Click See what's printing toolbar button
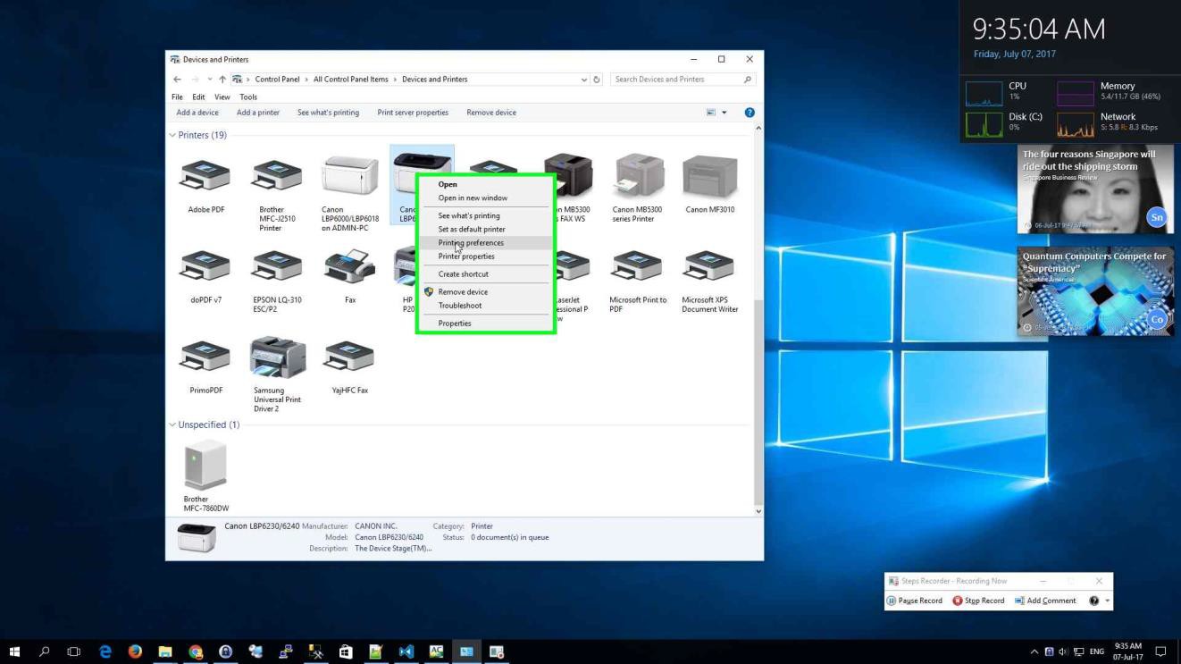This screenshot has height=664, width=1181. point(329,113)
